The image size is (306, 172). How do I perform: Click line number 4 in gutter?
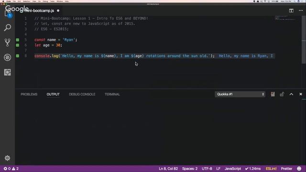(x=25, y=34)
